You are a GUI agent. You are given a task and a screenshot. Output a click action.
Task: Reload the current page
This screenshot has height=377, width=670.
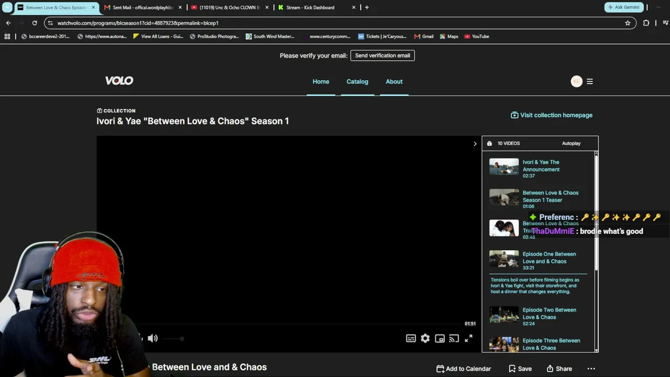35,23
